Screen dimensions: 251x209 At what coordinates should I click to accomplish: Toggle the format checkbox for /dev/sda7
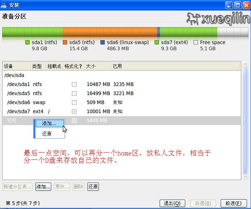tap(74, 111)
